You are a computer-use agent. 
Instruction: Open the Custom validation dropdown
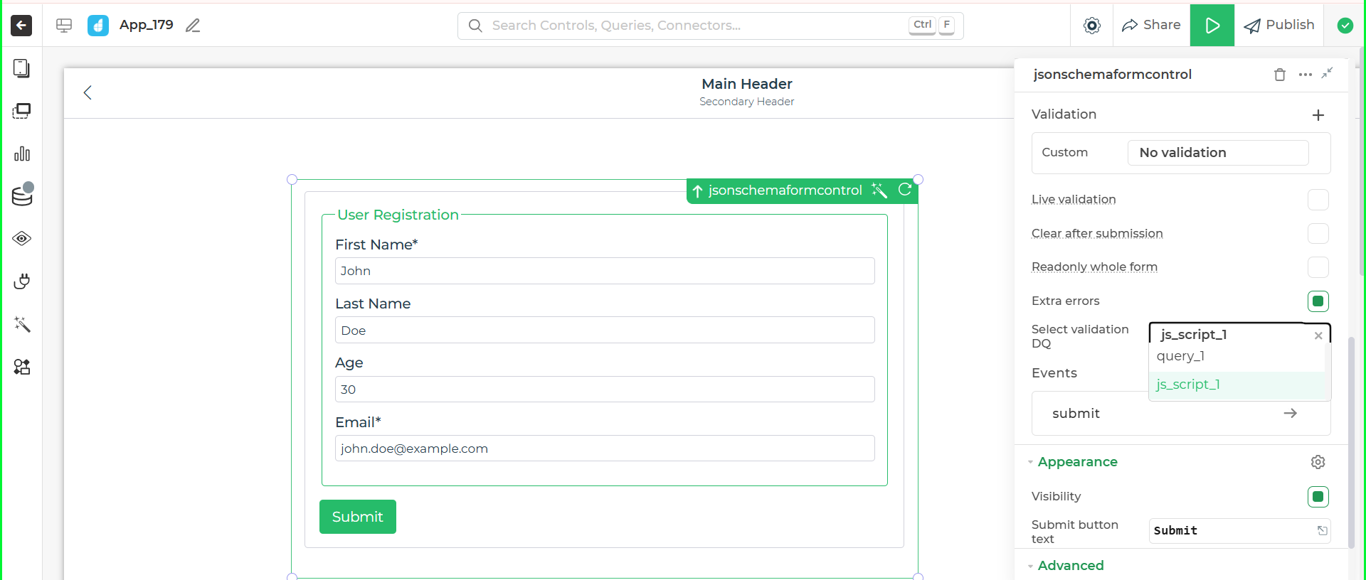[x=1217, y=153]
